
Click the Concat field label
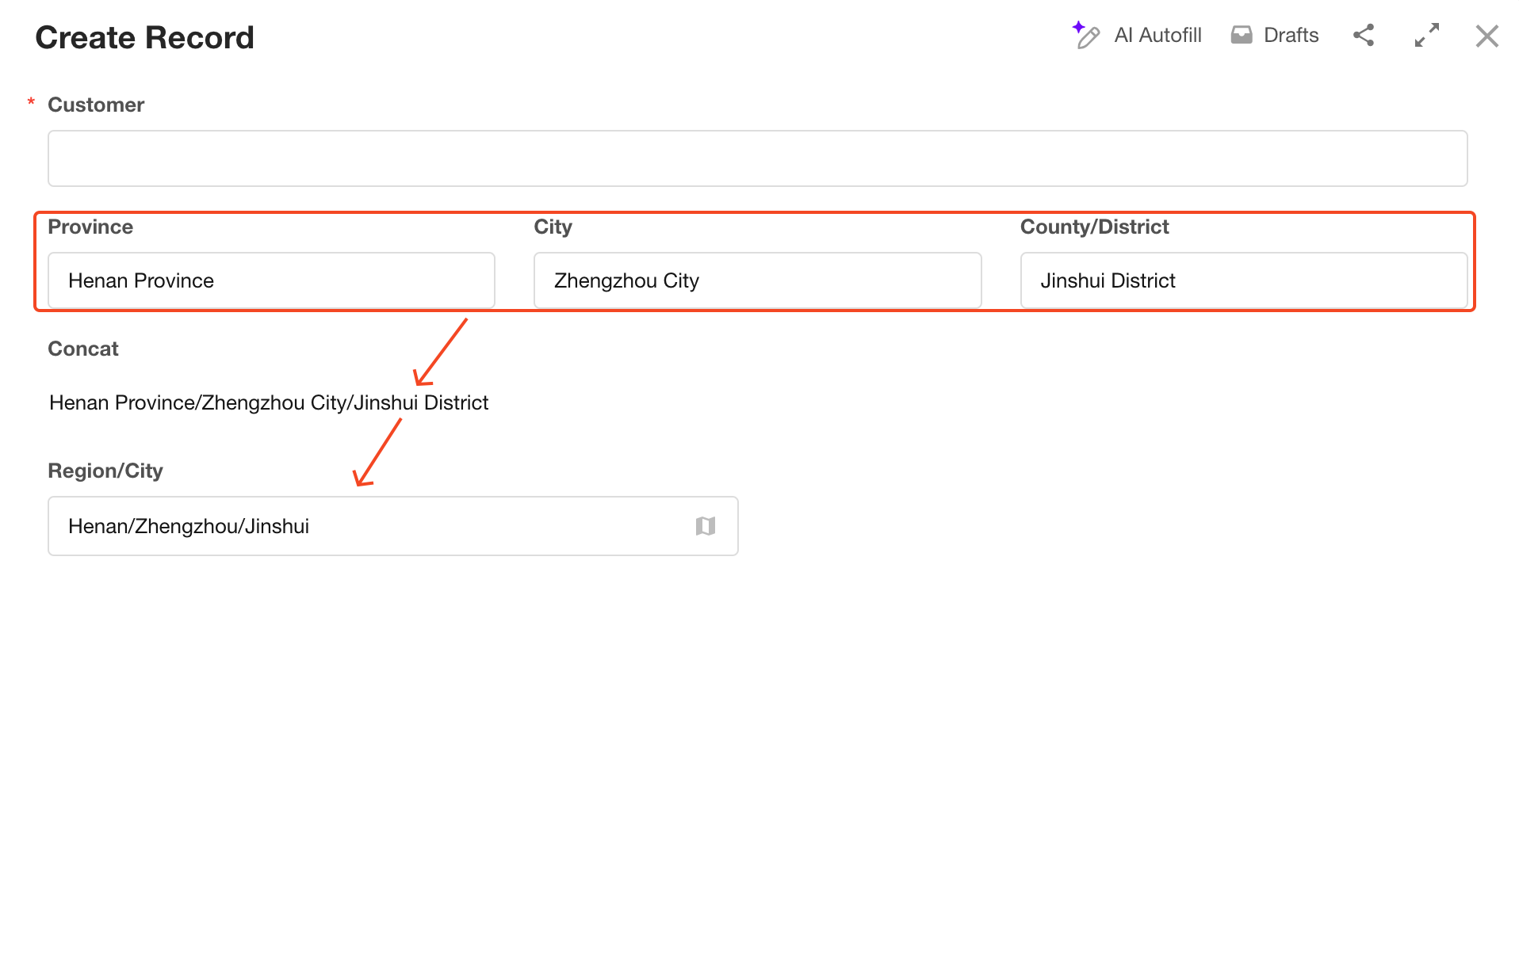point(83,349)
